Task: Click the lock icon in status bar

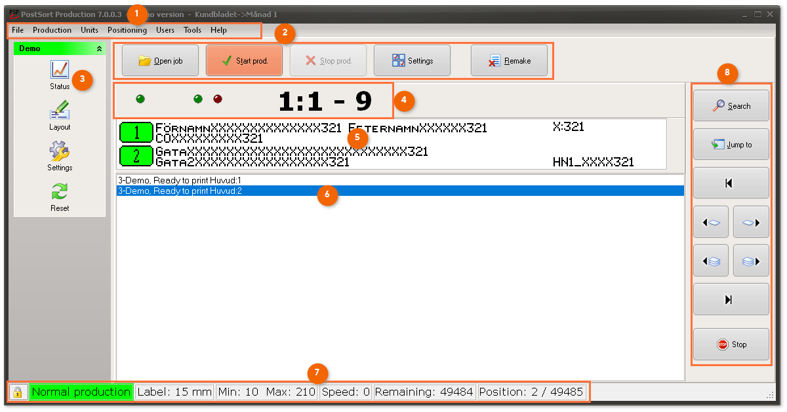Action: [18, 392]
